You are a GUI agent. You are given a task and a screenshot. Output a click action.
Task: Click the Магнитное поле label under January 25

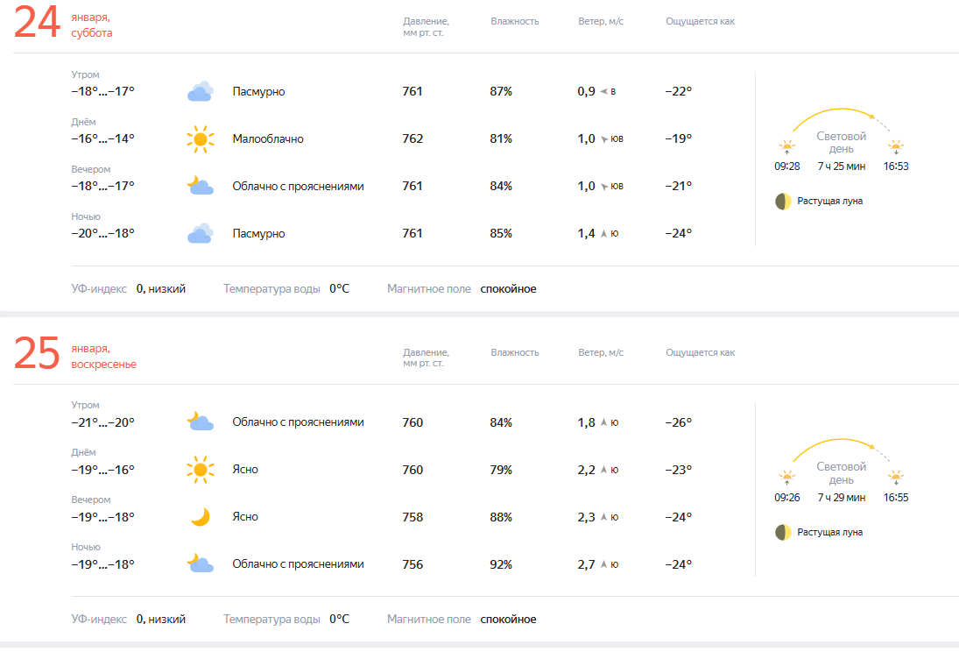[x=428, y=620]
